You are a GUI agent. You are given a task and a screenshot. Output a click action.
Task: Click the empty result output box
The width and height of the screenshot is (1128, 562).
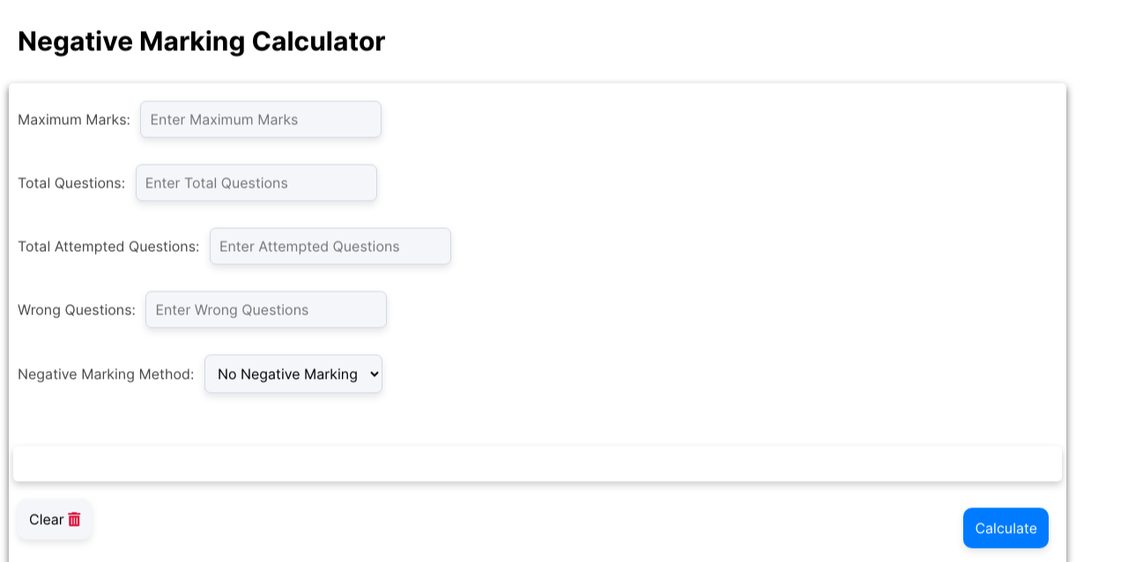point(538,463)
